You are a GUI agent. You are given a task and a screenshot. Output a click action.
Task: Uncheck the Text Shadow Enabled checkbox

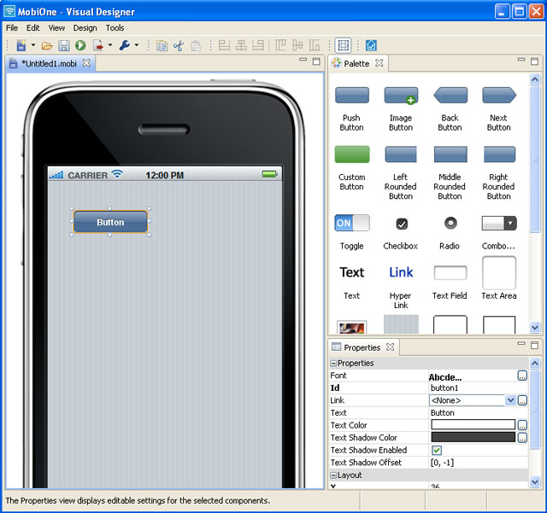coord(437,450)
